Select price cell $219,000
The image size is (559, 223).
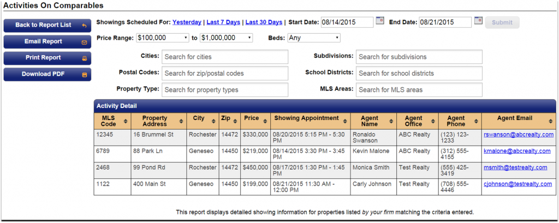(255, 154)
